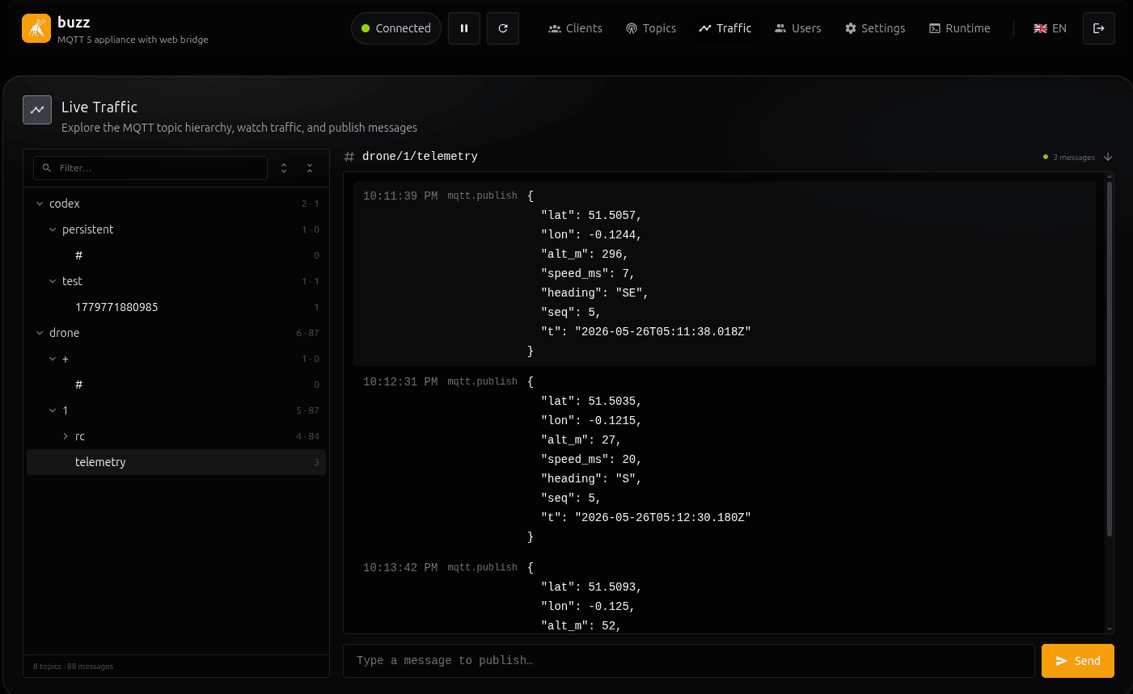
Task: Collapse the codex topic node
Action: [x=40, y=204]
